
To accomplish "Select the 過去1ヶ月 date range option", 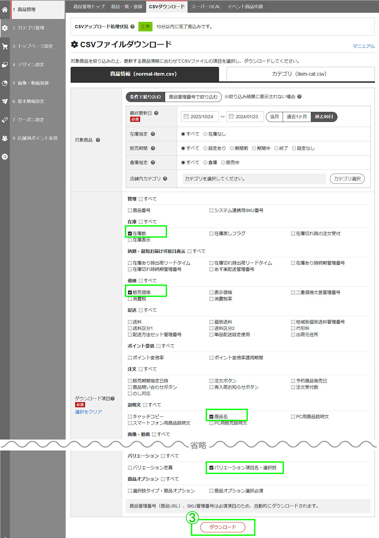I will point(297,117).
